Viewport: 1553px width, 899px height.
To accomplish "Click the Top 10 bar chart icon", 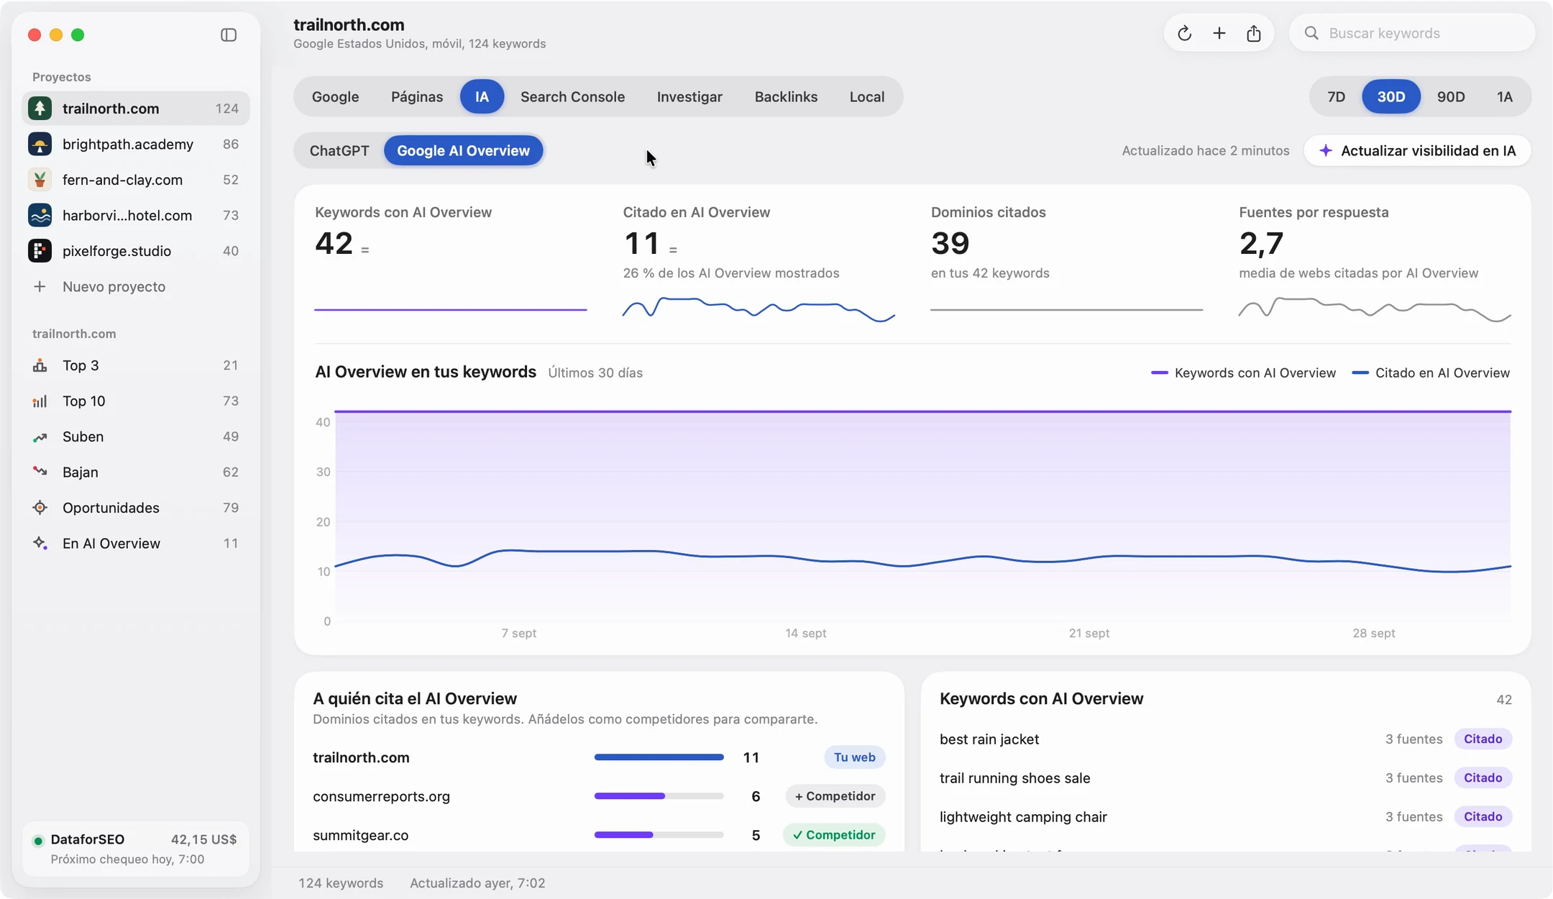I will 40,401.
